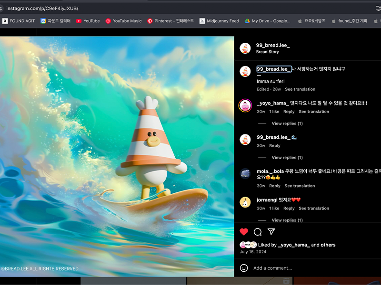381x285 pixels.
Task: Click the Edited · 28w caption text
Action: click(269, 89)
